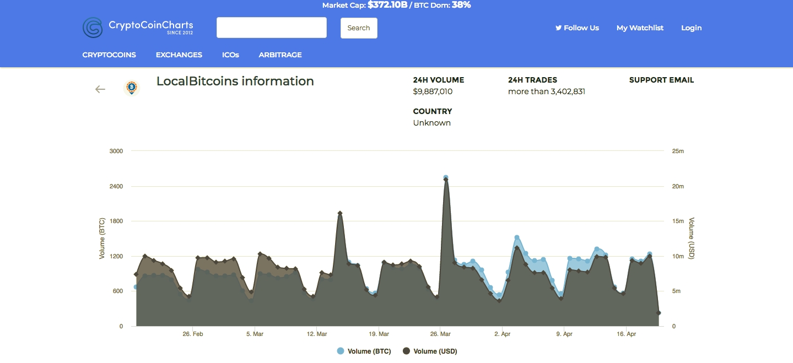Click the Search button

pos(359,28)
